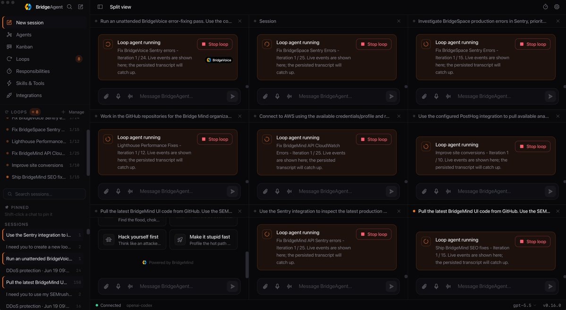Click the voice waveform icon in the PostHog pane

[448, 192]
